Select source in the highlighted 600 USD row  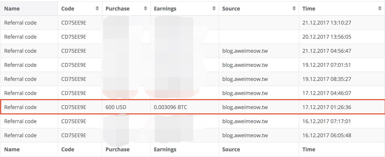[245, 107]
